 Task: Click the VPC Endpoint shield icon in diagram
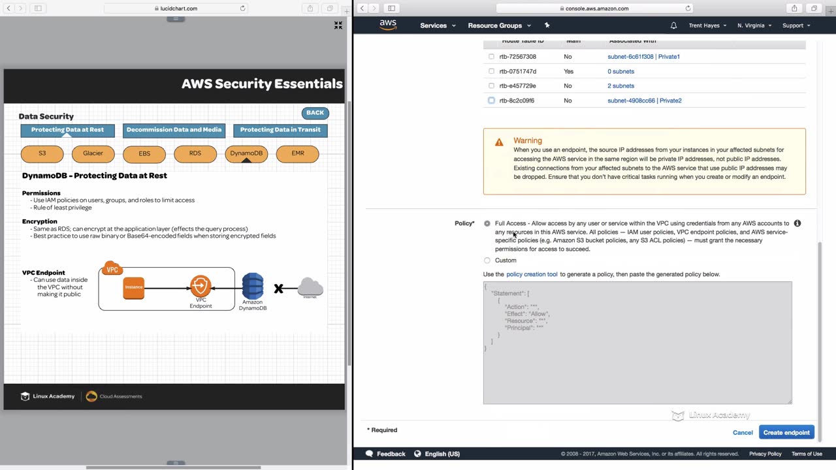click(x=201, y=286)
